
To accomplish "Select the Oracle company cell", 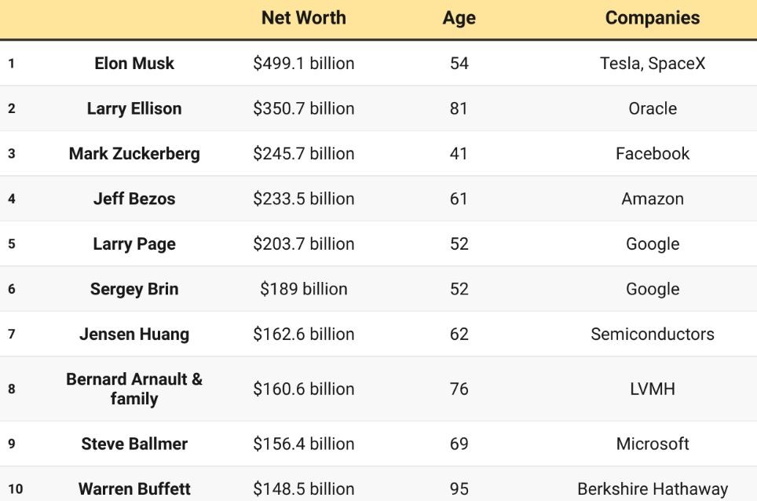I will coord(653,108).
